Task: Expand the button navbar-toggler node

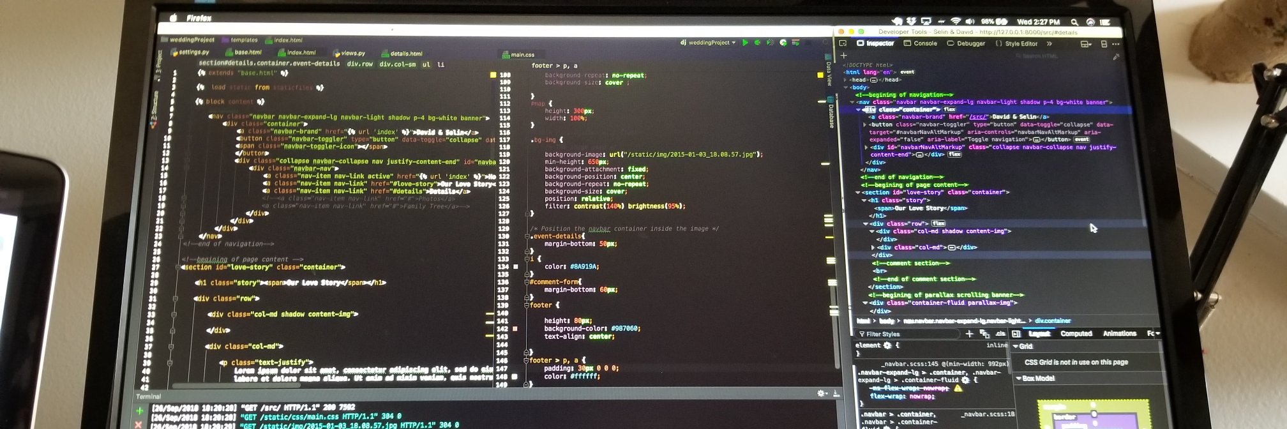Action: [x=865, y=124]
